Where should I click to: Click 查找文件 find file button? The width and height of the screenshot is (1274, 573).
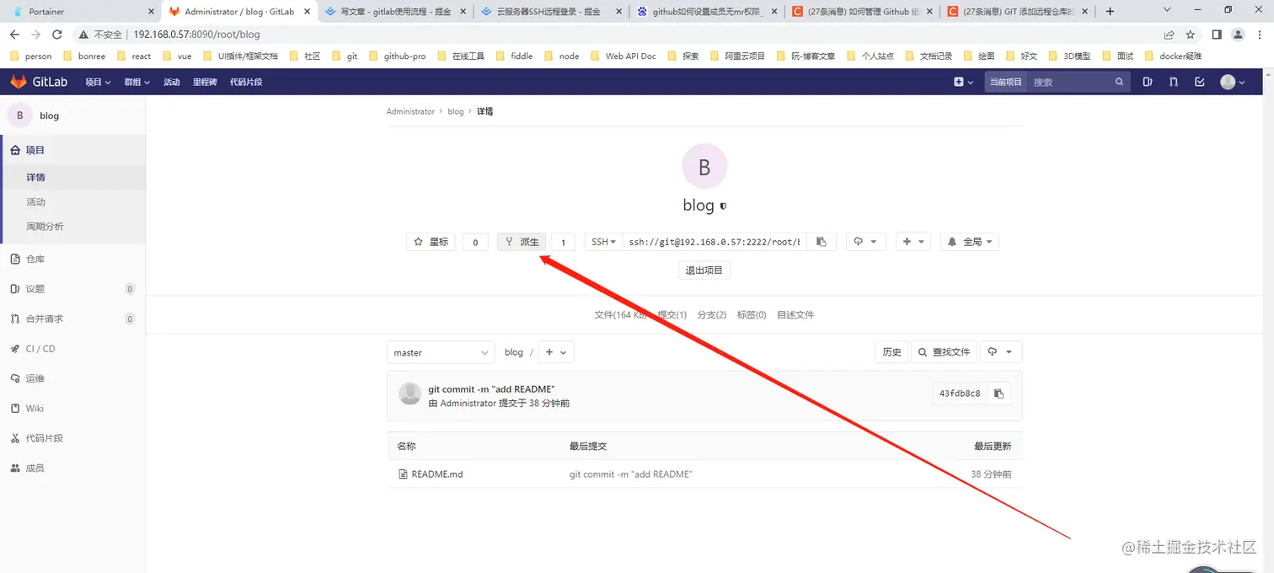tap(944, 352)
